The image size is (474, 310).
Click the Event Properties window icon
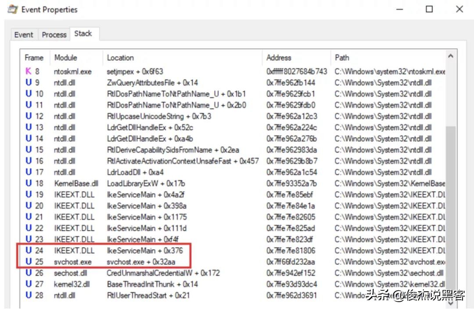13,10
